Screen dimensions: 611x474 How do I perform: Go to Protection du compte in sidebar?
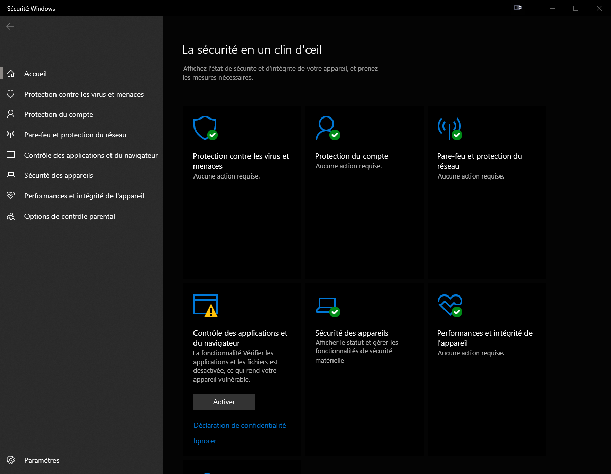point(81,114)
